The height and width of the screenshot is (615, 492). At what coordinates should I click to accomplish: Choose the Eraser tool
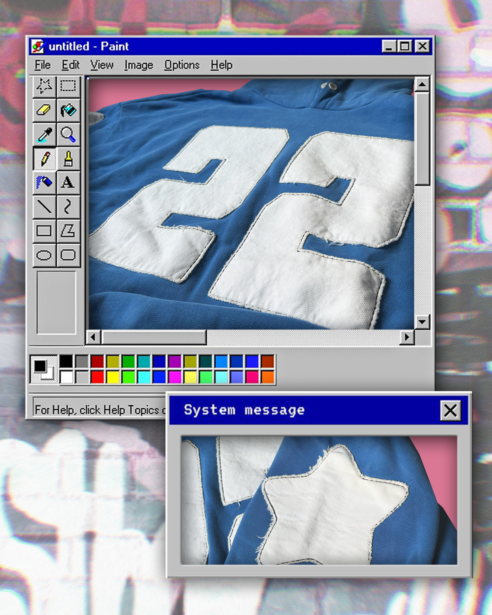45,110
